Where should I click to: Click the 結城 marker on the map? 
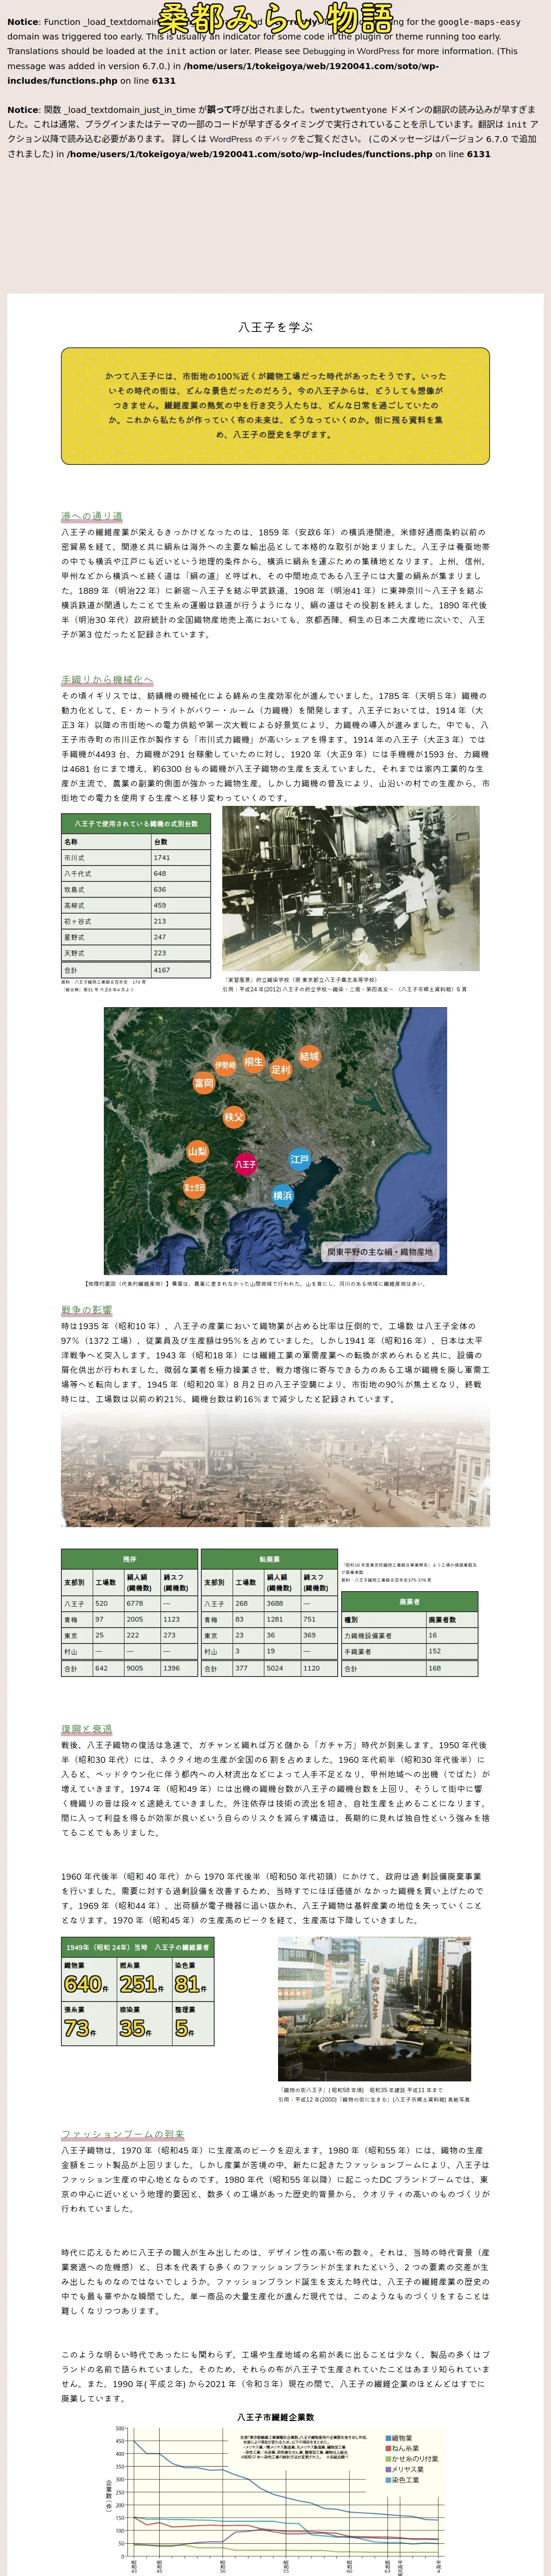[x=310, y=1056]
